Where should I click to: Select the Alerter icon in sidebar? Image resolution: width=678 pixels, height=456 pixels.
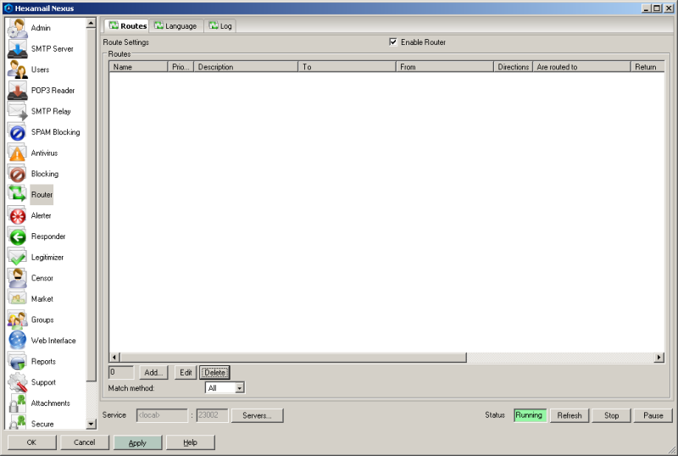point(17,215)
